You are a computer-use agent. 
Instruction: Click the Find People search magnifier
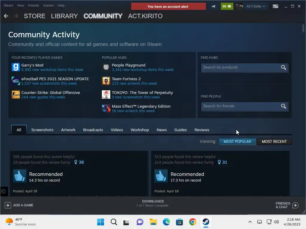pyautogui.click(x=284, y=106)
